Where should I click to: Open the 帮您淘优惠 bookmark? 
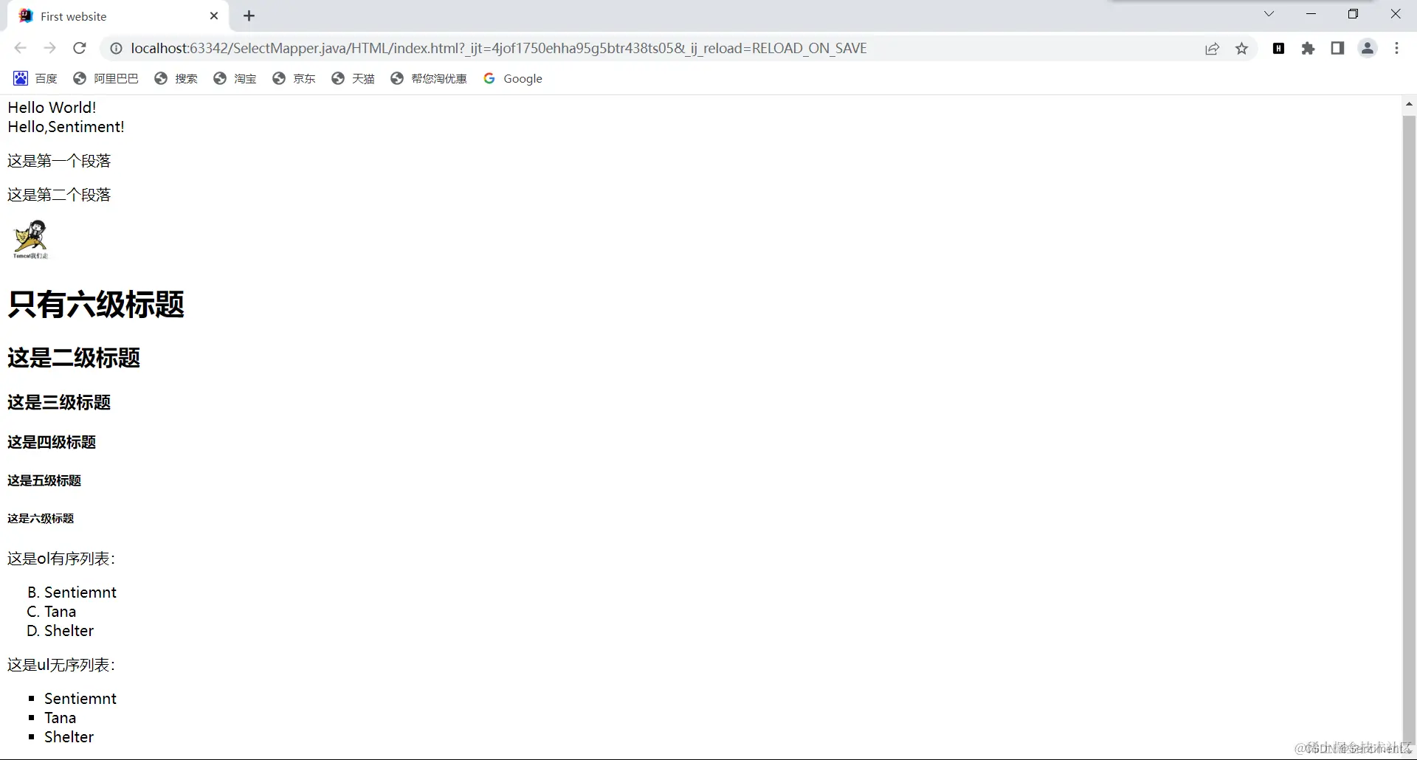click(429, 78)
